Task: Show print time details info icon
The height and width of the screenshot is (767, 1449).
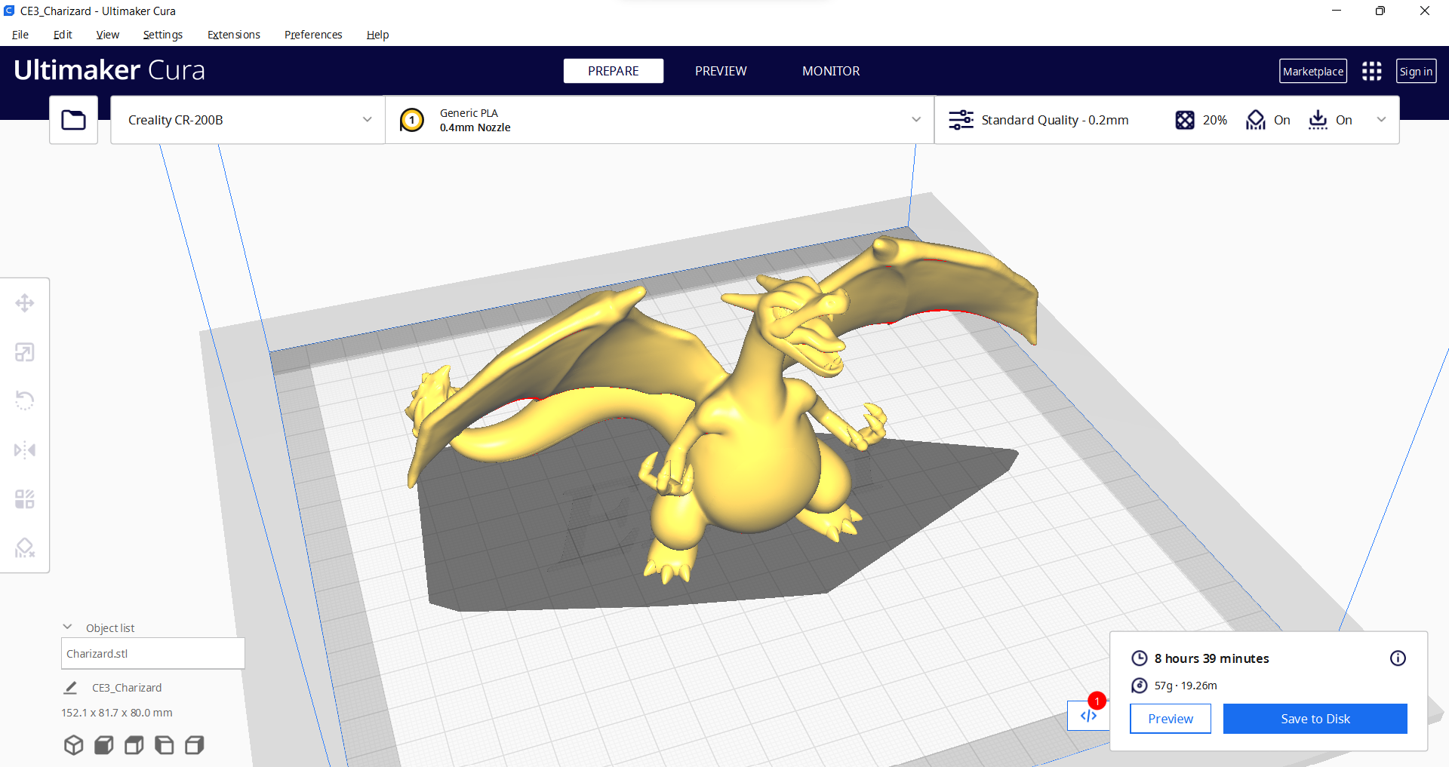Action: point(1398,658)
